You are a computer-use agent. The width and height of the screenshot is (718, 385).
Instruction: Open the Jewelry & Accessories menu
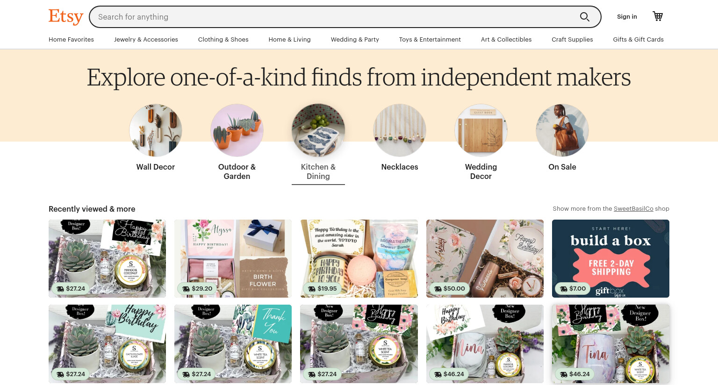coord(146,39)
